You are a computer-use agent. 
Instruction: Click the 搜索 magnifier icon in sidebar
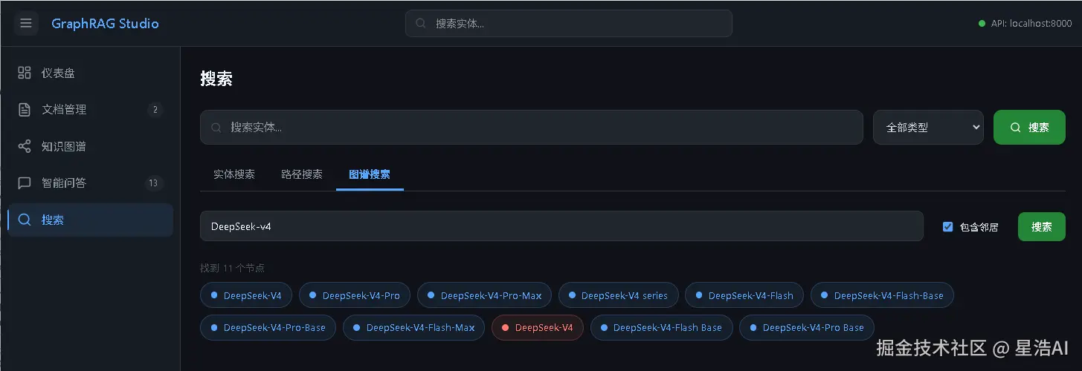pos(25,220)
